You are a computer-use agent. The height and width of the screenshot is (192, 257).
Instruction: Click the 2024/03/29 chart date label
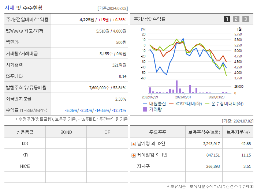coord(216,97)
